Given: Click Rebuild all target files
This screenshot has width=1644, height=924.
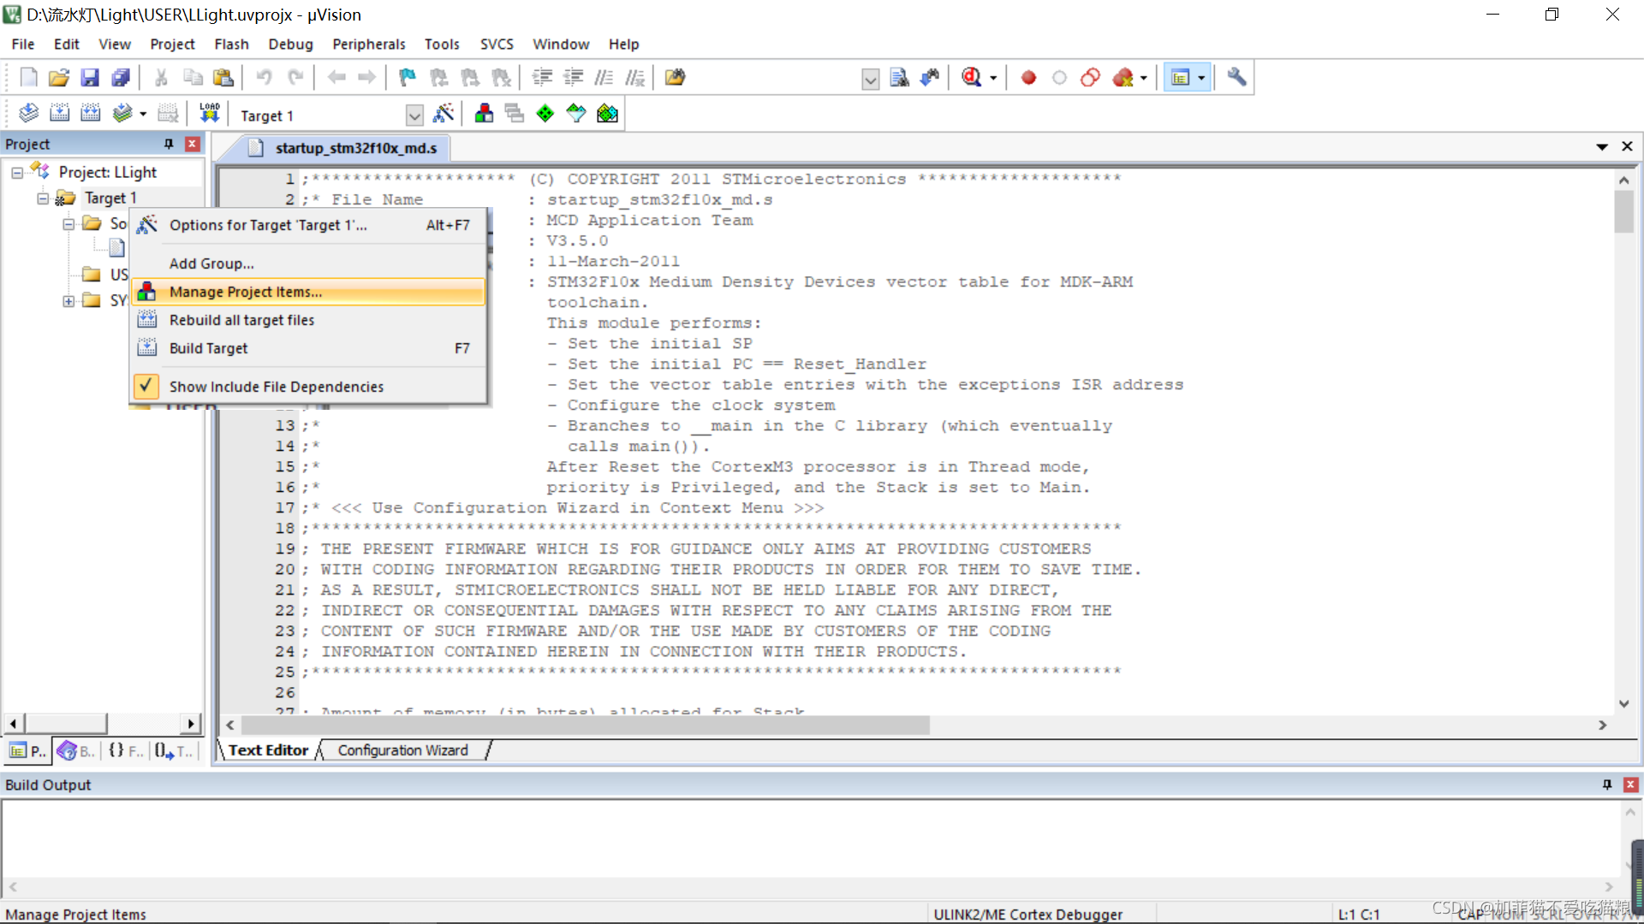Looking at the screenshot, I should click(x=241, y=320).
